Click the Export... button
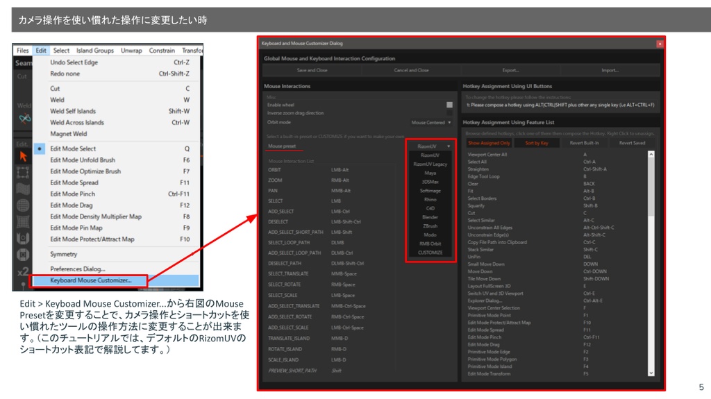 [510, 70]
